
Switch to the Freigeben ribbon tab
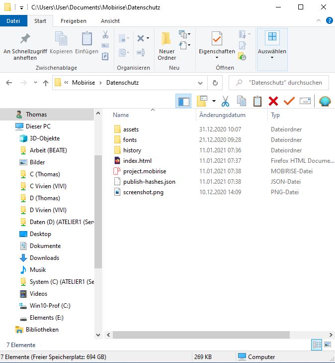click(73, 21)
